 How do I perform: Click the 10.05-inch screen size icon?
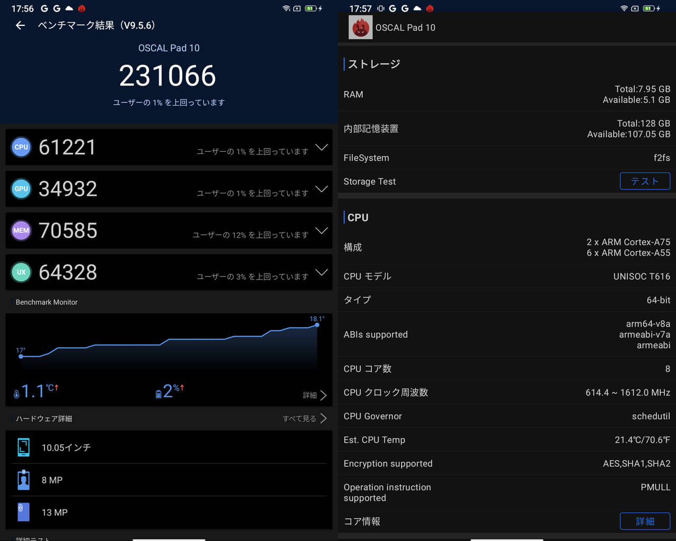23,447
